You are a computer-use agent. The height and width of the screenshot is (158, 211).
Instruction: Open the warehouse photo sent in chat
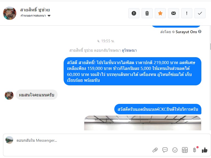click(143, 123)
